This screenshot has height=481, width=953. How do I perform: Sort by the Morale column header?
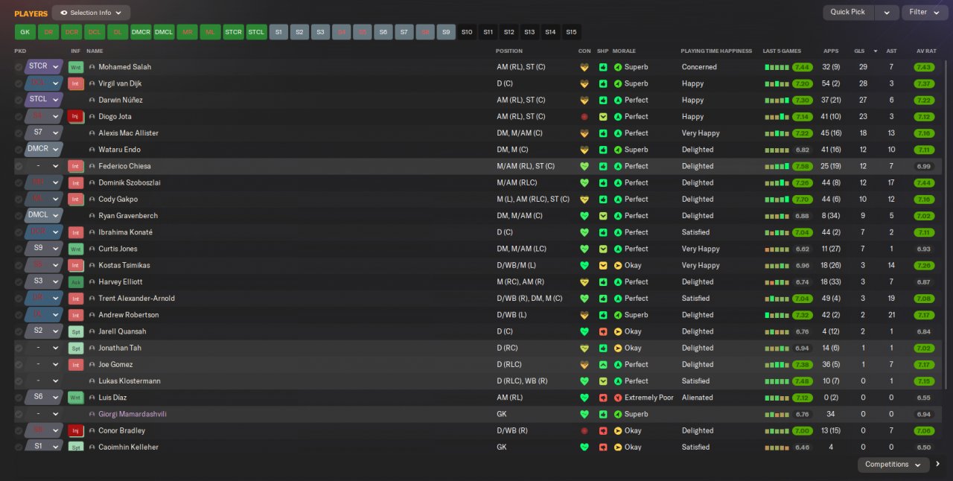[624, 51]
